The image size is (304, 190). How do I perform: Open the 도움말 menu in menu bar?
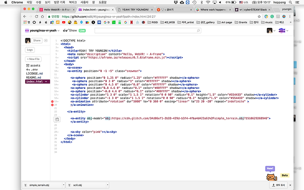[x=103, y=3]
